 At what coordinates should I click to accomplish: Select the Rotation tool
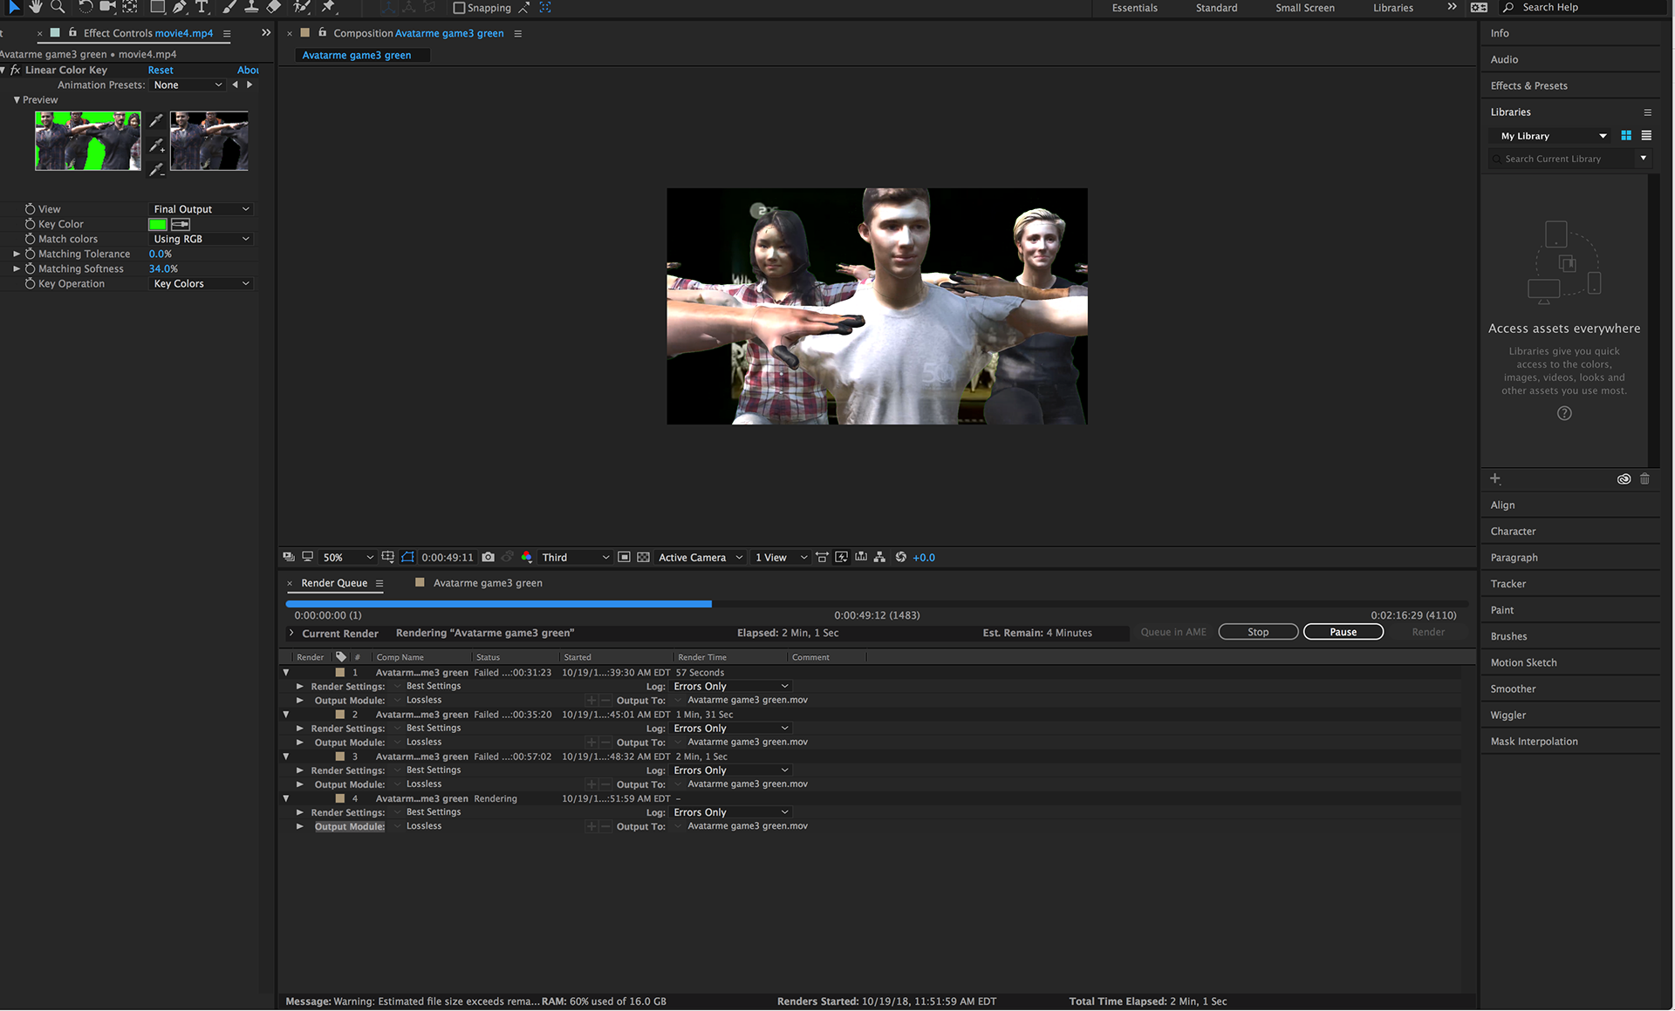tap(85, 7)
